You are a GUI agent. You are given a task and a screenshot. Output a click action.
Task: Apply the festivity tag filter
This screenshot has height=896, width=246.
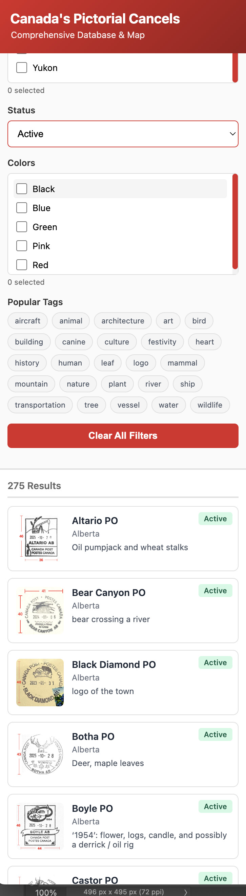[x=162, y=342]
